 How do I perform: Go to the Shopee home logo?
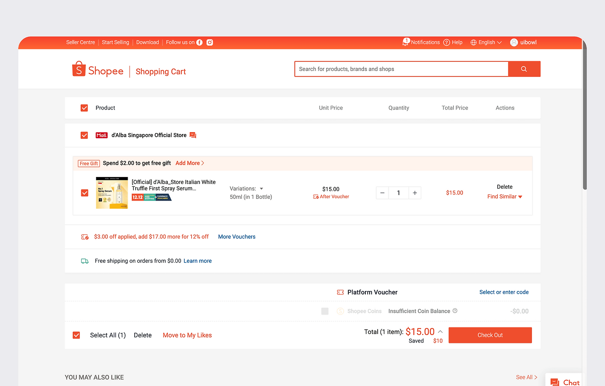click(x=98, y=70)
